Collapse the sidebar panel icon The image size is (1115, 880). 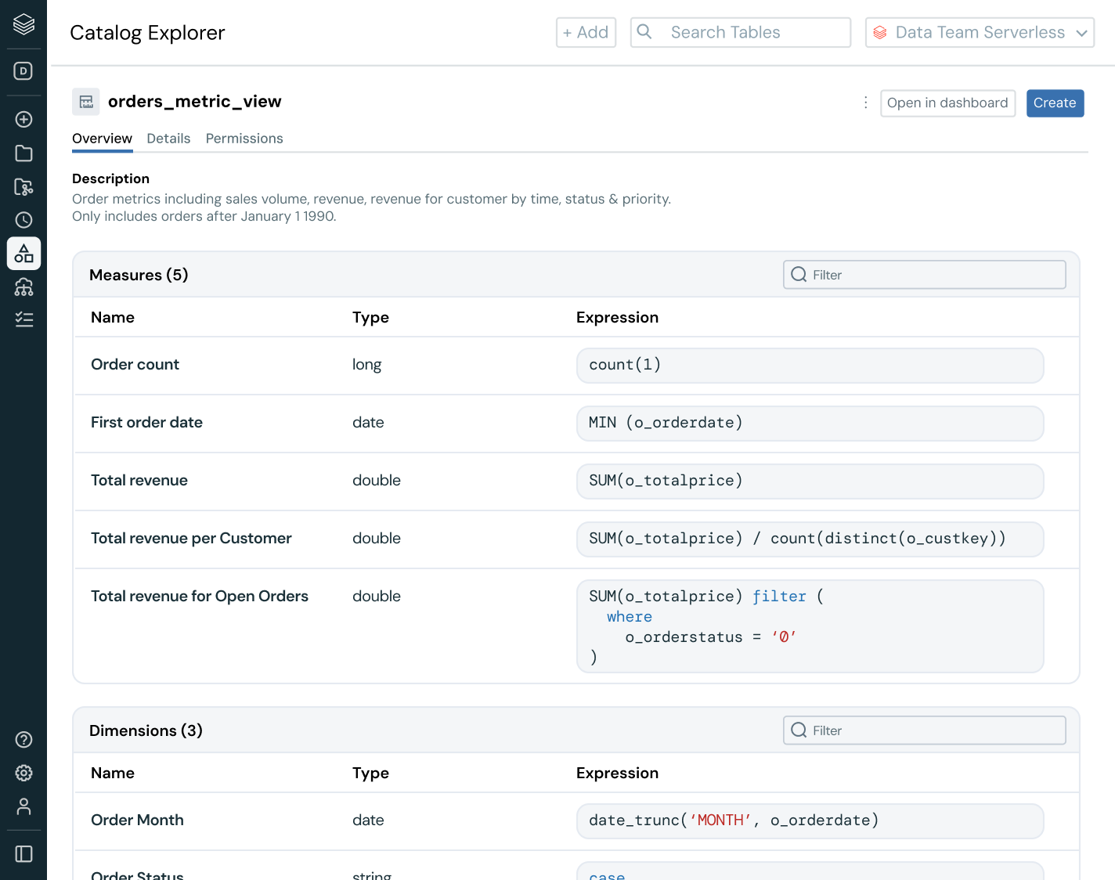point(23,853)
